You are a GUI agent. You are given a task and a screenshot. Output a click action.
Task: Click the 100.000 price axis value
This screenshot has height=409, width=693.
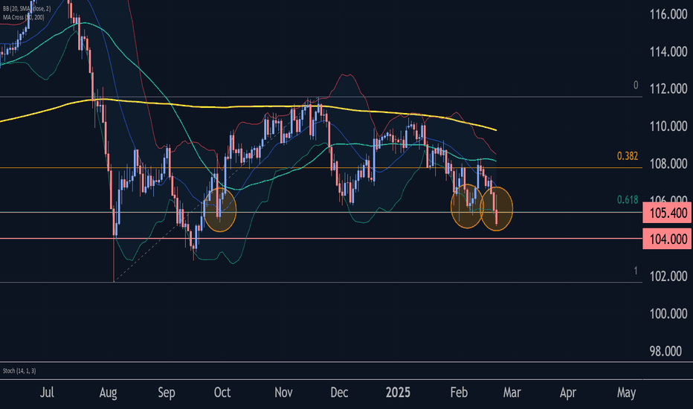tap(668, 314)
